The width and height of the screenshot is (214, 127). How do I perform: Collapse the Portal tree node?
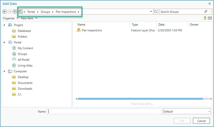pos(4,42)
